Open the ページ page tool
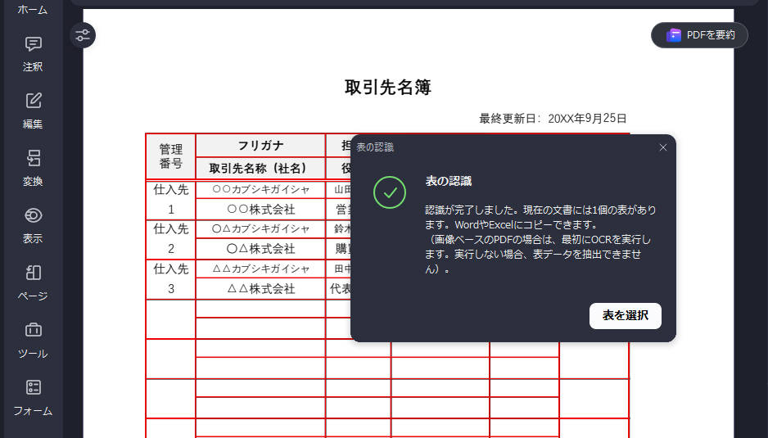 point(33,283)
